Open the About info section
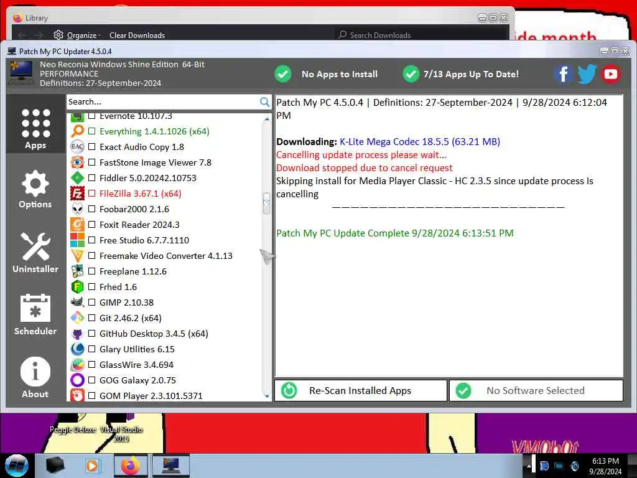Screen dimensions: 637x478 (35, 377)
